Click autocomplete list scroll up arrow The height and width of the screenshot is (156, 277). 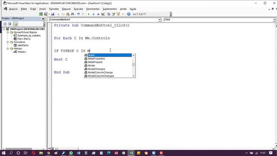[134, 55]
